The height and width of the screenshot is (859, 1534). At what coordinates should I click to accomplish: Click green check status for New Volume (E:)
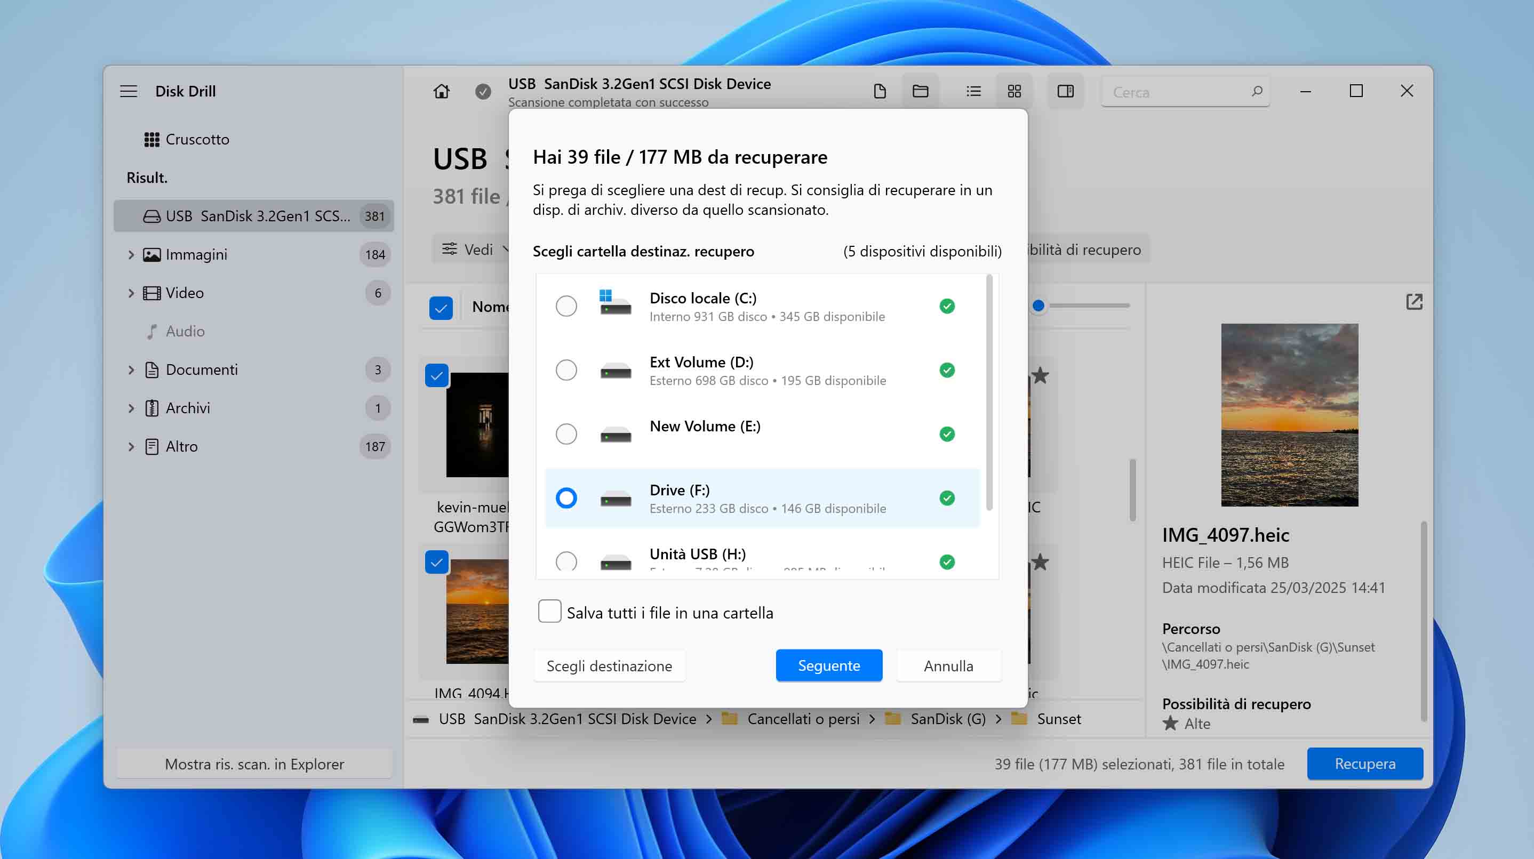click(x=947, y=434)
